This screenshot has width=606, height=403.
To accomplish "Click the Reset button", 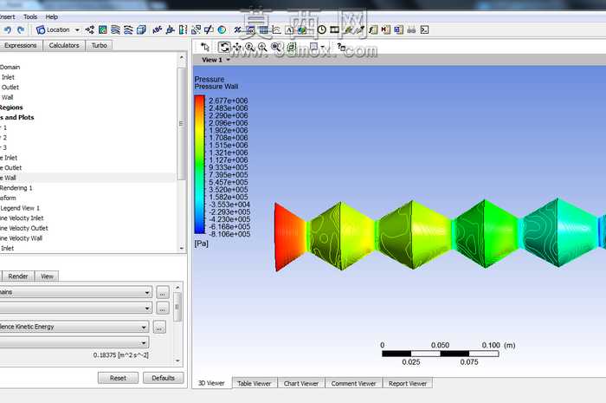I will tap(118, 378).
